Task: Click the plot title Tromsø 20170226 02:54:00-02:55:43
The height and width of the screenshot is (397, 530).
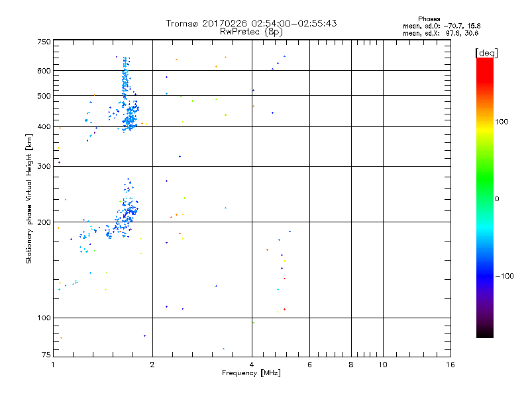Action: coord(251,23)
